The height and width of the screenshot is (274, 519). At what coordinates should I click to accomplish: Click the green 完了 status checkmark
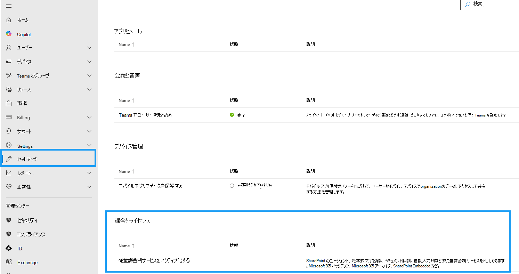click(x=232, y=115)
